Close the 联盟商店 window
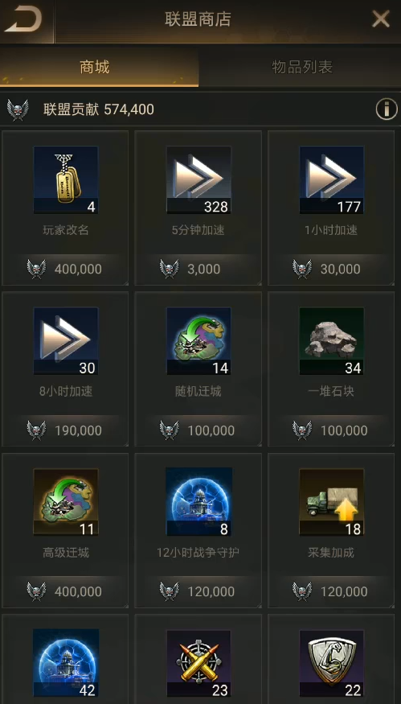 point(381,19)
